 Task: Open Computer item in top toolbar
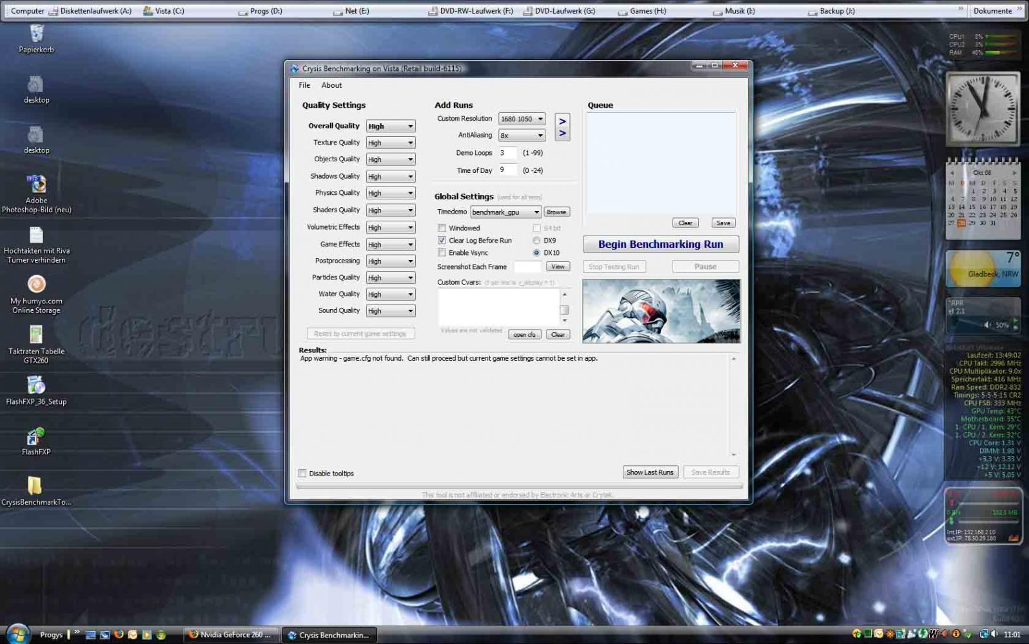pos(28,11)
